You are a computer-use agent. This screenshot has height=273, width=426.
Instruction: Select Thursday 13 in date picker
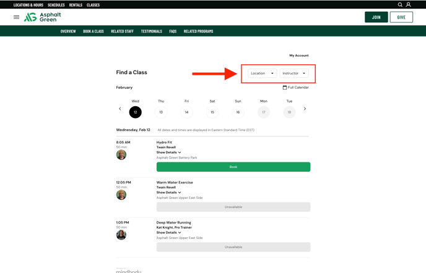pos(161,112)
